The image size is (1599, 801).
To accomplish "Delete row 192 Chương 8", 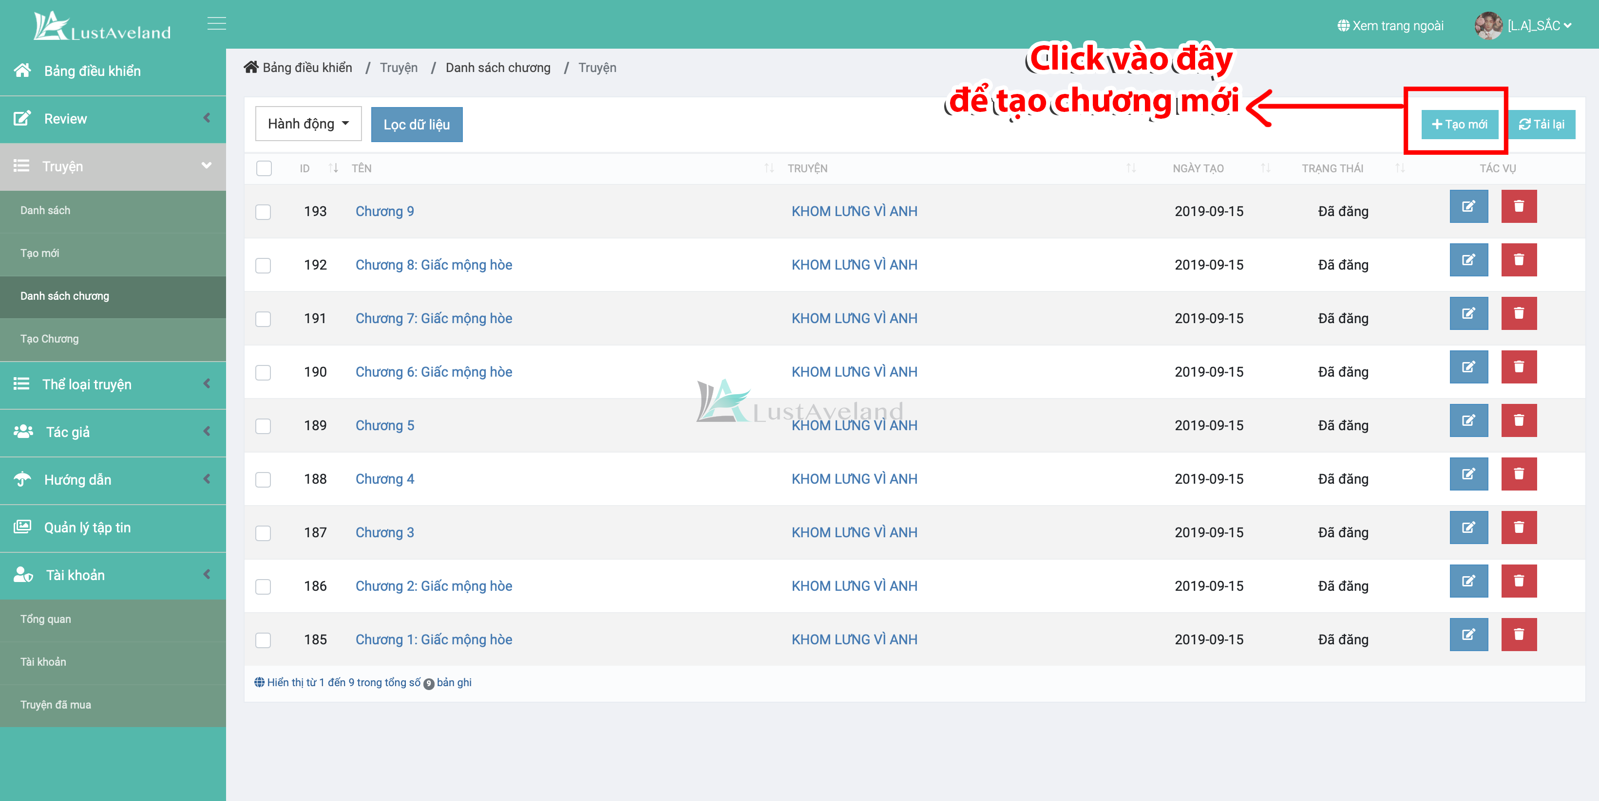I will coord(1519,260).
